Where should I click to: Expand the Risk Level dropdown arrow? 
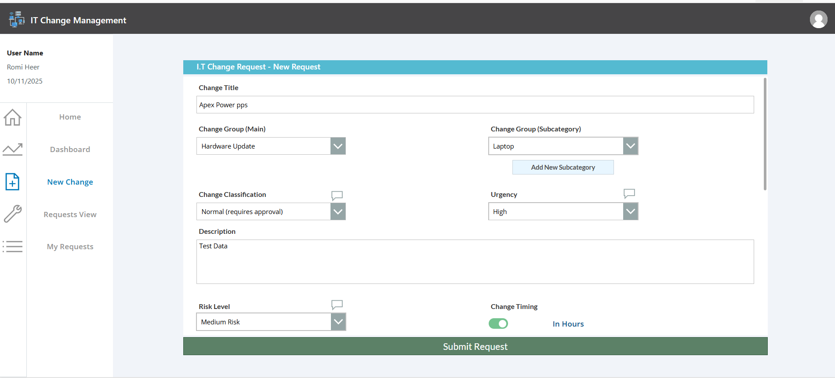pyautogui.click(x=338, y=322)
